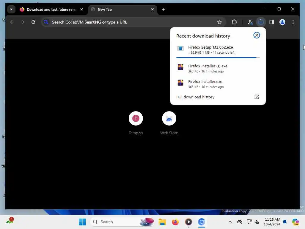
Task: Open File Explorer from the taskbar
Action: 162,222
